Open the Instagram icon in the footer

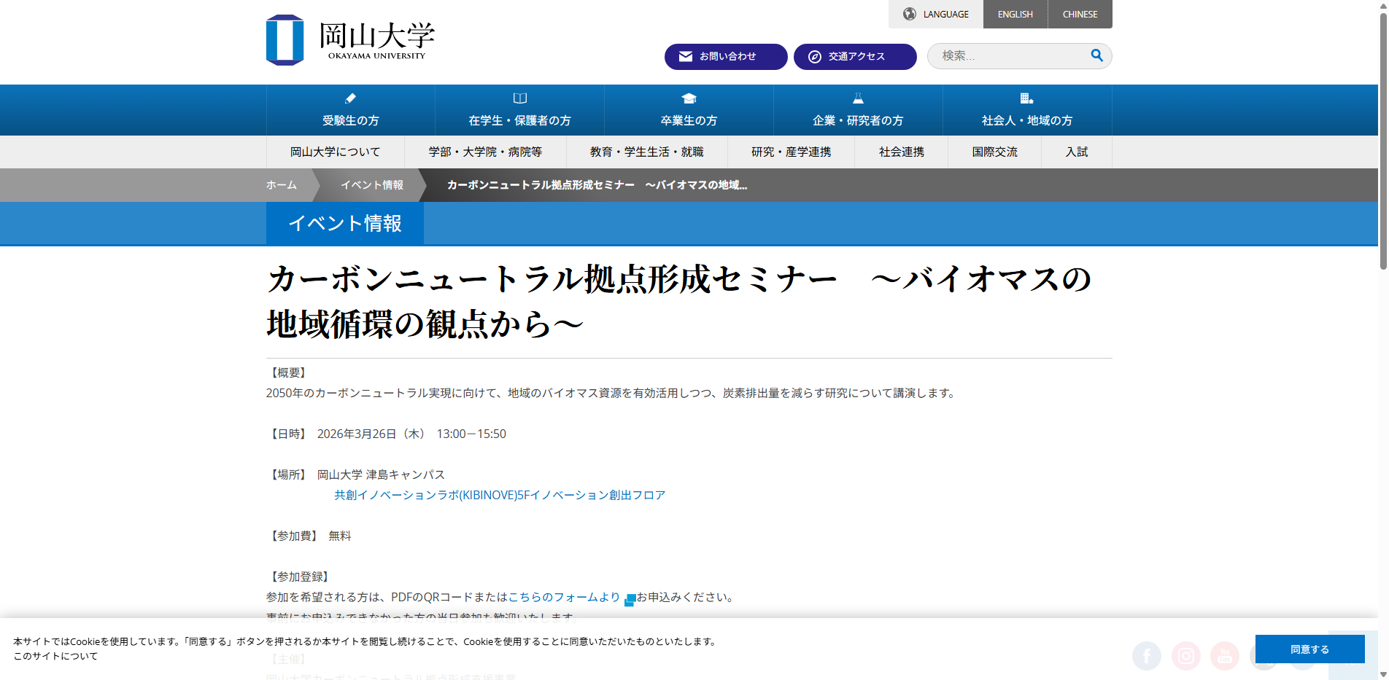click(1185, 656)
